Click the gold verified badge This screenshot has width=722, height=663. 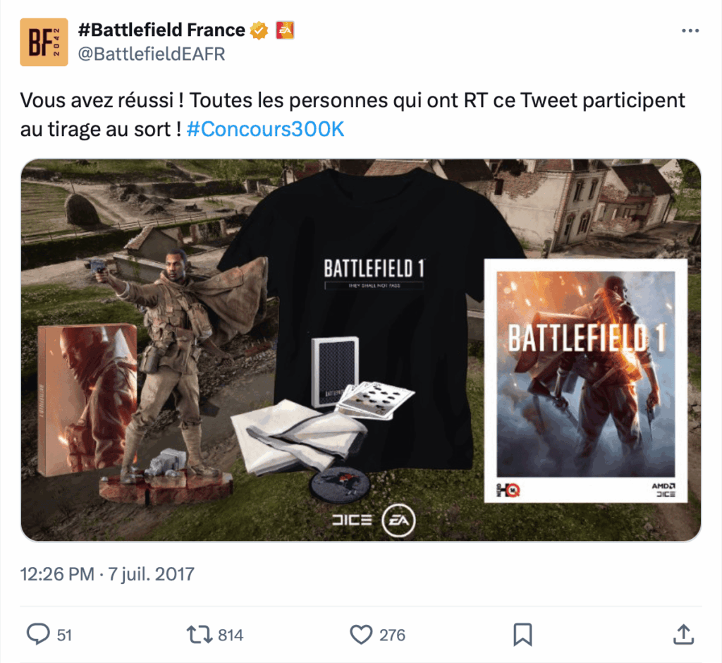(259, 30)
